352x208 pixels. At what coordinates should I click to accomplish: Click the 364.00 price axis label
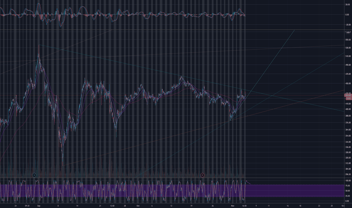348,130
